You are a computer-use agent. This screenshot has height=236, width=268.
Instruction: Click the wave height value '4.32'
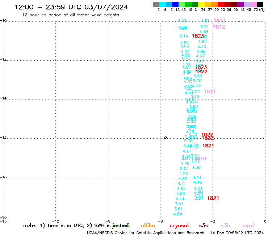[x=182, y=21]
